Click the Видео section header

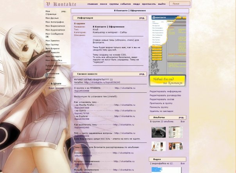168,159
